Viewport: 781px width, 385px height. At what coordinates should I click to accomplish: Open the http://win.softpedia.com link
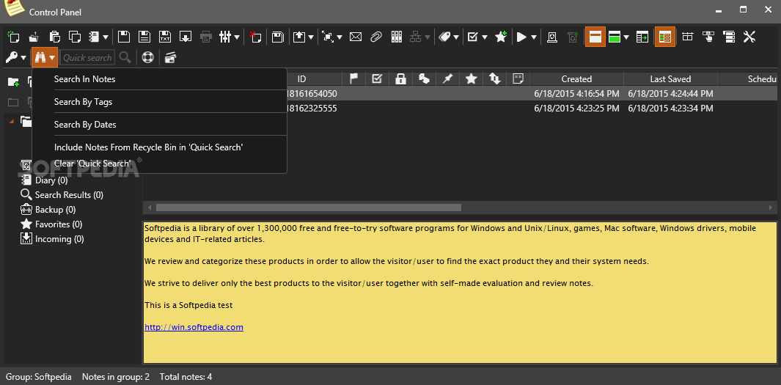194,327
